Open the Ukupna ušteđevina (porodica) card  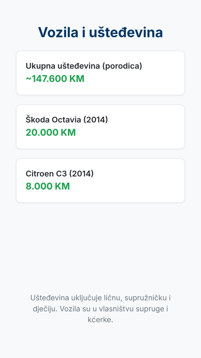[x=100, y=73]
